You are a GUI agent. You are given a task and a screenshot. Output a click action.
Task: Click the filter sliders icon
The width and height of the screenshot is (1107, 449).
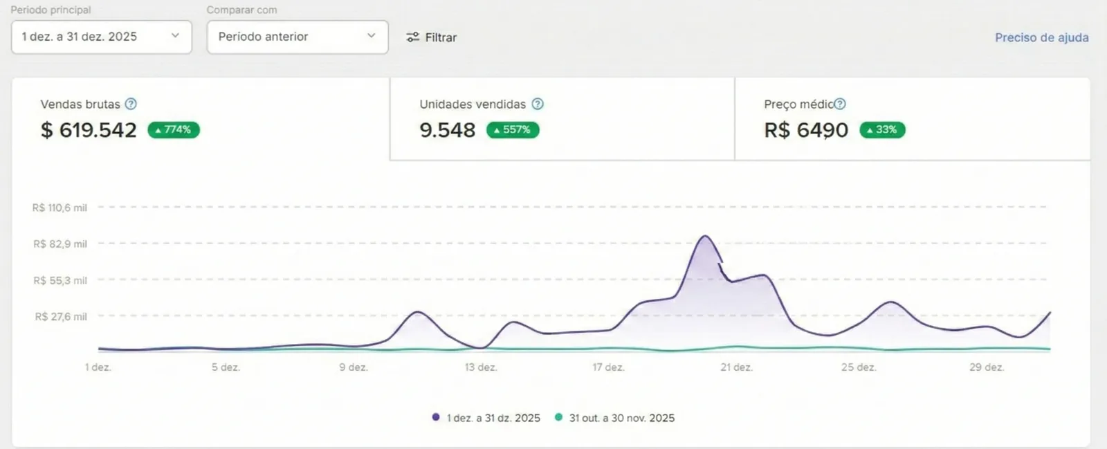click(412, 37)
